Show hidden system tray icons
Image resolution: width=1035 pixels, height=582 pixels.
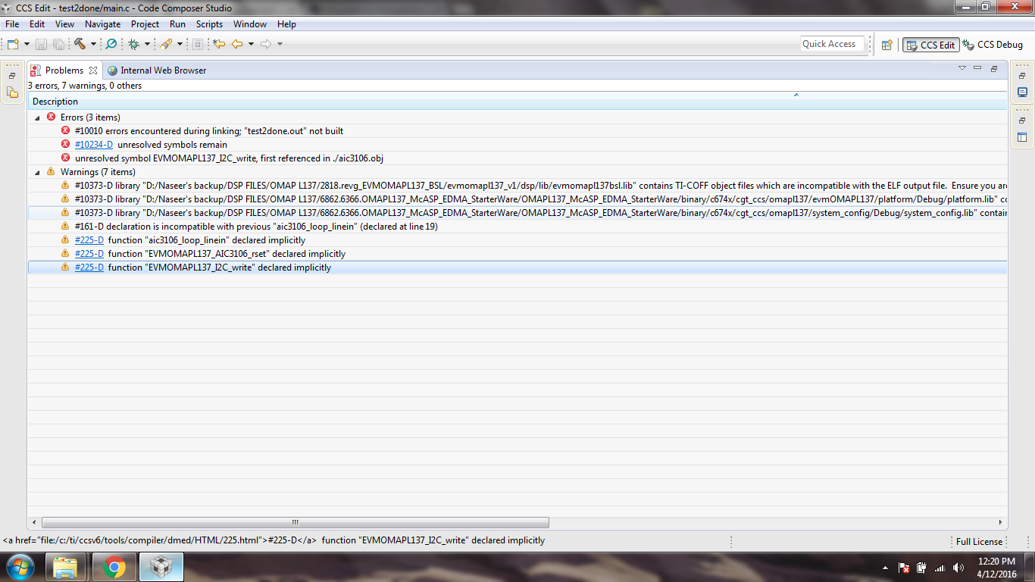885,568
